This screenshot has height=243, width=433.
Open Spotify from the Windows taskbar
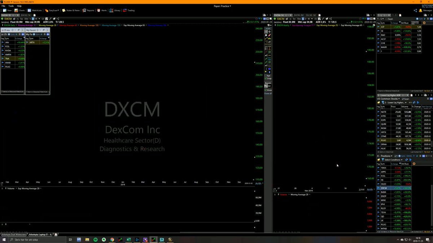(95, 239)
